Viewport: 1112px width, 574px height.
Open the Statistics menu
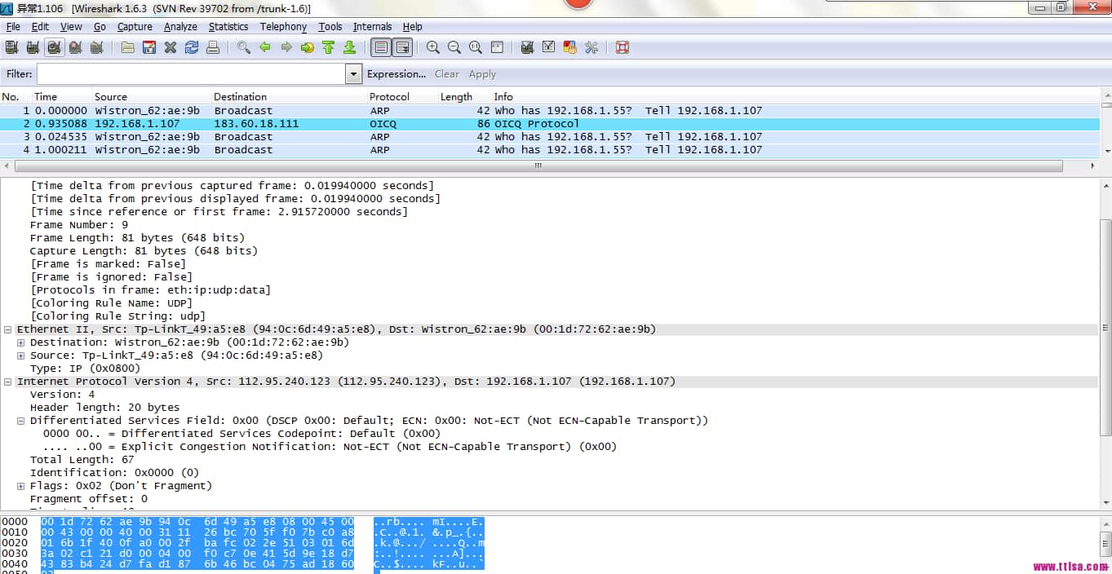click(x=228, y=27)
